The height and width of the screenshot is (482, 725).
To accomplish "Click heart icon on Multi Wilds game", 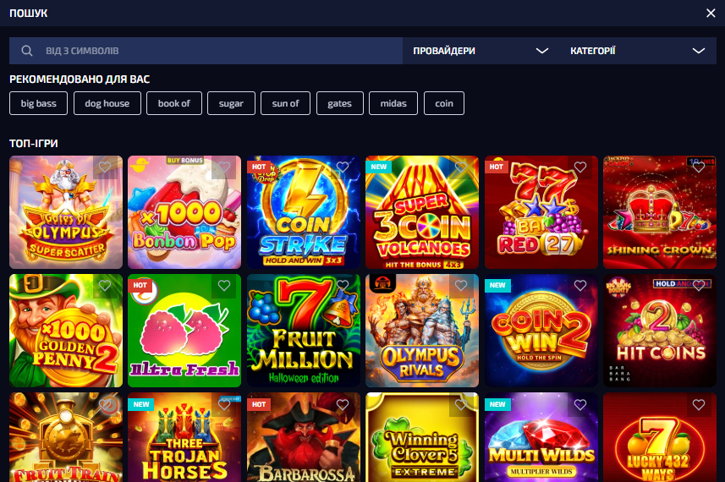I will (580, 405).
